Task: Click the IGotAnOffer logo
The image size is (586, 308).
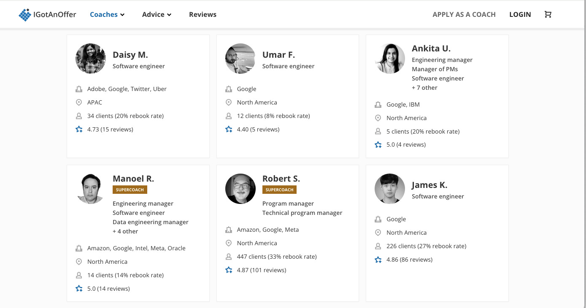Action: coord(47,14)
